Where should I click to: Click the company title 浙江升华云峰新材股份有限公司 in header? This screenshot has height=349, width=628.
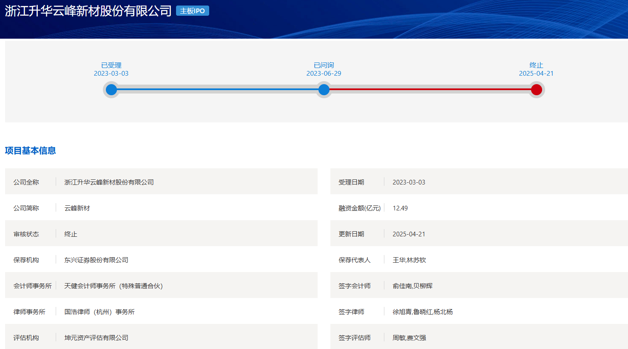(88, 11)
